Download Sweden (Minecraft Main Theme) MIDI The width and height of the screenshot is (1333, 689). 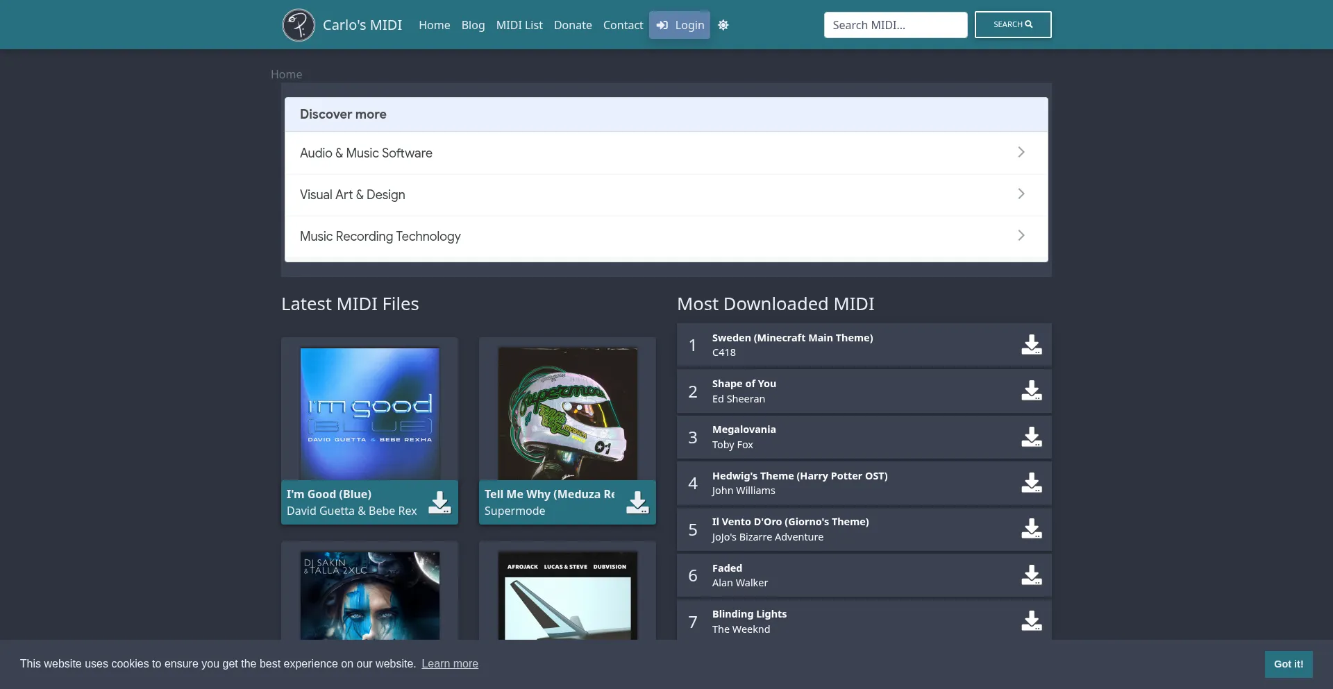[1032, 345]
